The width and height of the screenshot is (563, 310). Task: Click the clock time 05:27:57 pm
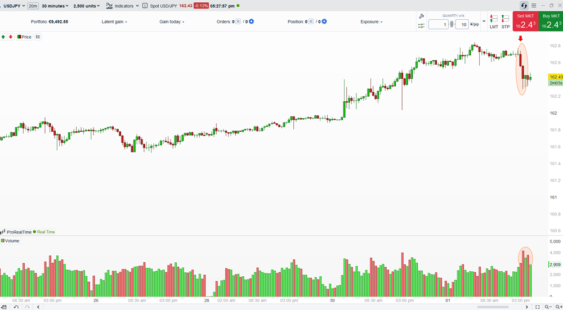(222, 6)
